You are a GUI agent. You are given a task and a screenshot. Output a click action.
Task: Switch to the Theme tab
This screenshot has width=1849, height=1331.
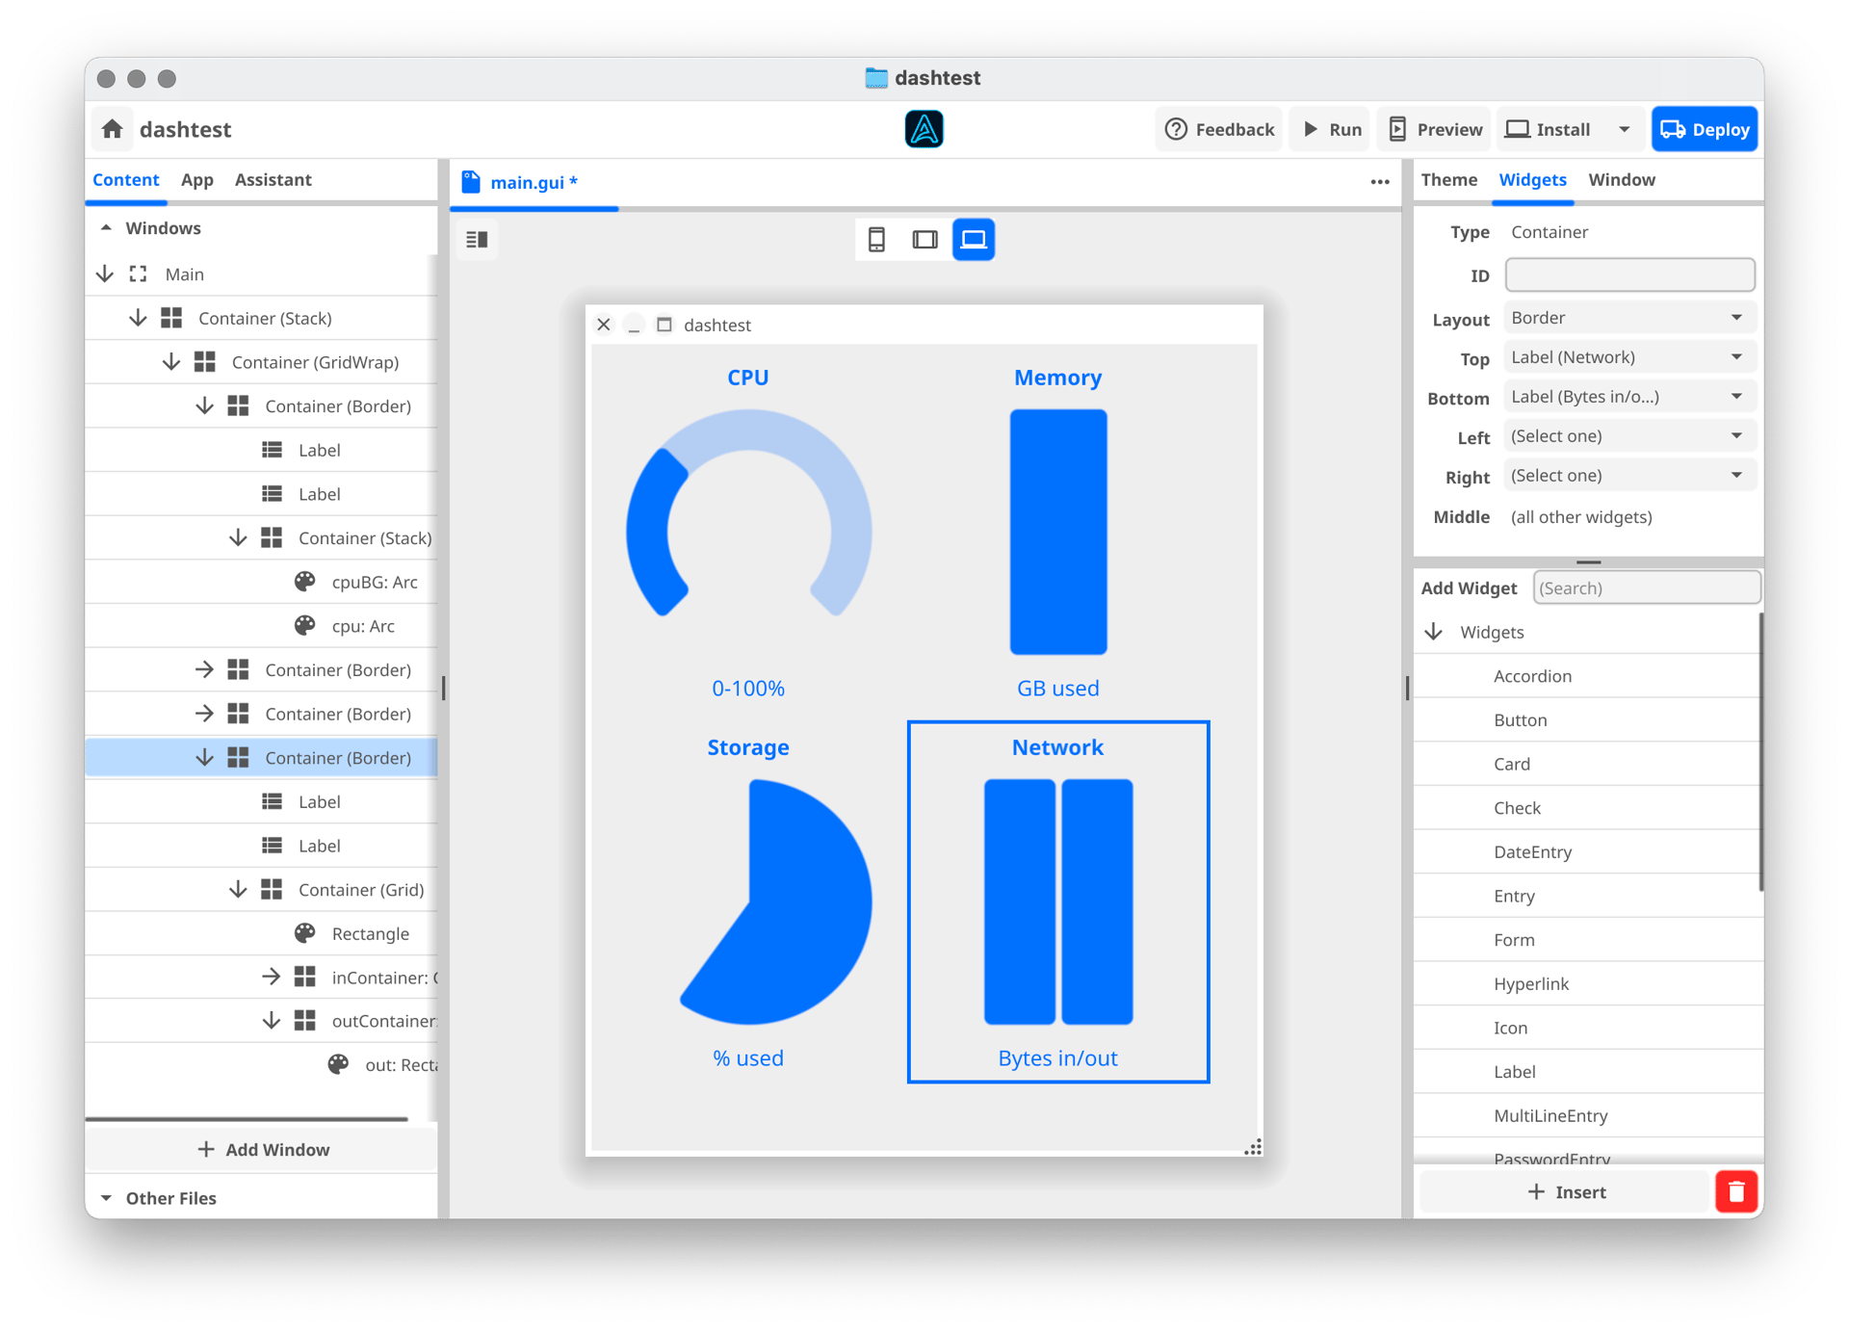point(1448,180)
